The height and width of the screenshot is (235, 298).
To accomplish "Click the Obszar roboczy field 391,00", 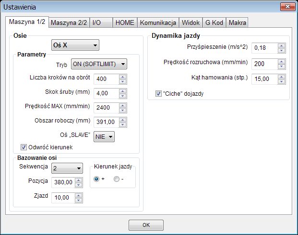I will coord(107,123).
